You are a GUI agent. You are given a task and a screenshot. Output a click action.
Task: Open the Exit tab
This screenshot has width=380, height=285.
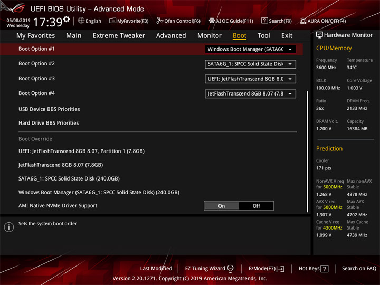(287, 36)
